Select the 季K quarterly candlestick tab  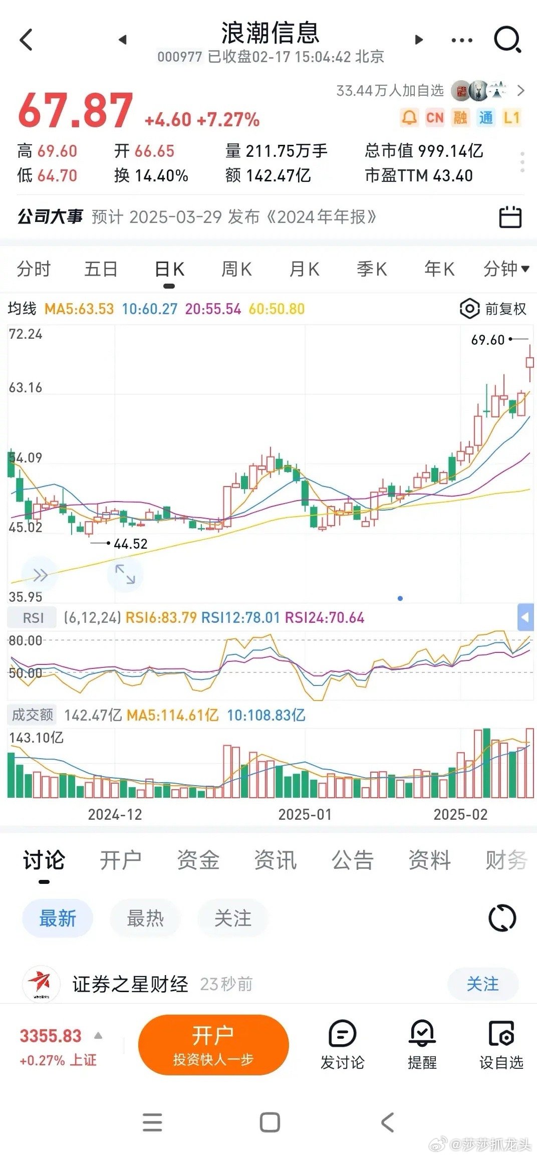tap(372, 269)
